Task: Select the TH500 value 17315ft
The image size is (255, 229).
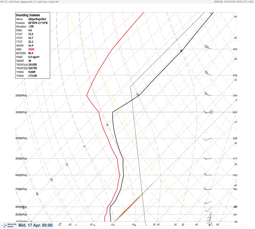Action: (33, 76)
